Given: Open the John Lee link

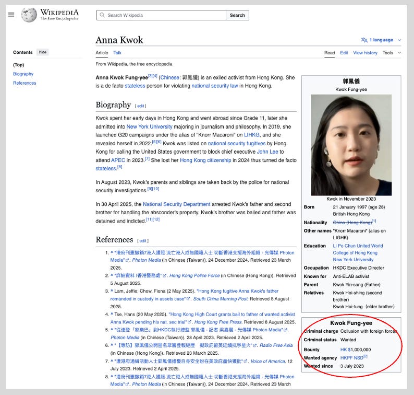Looking at the screenshot, I should [267, 152].
